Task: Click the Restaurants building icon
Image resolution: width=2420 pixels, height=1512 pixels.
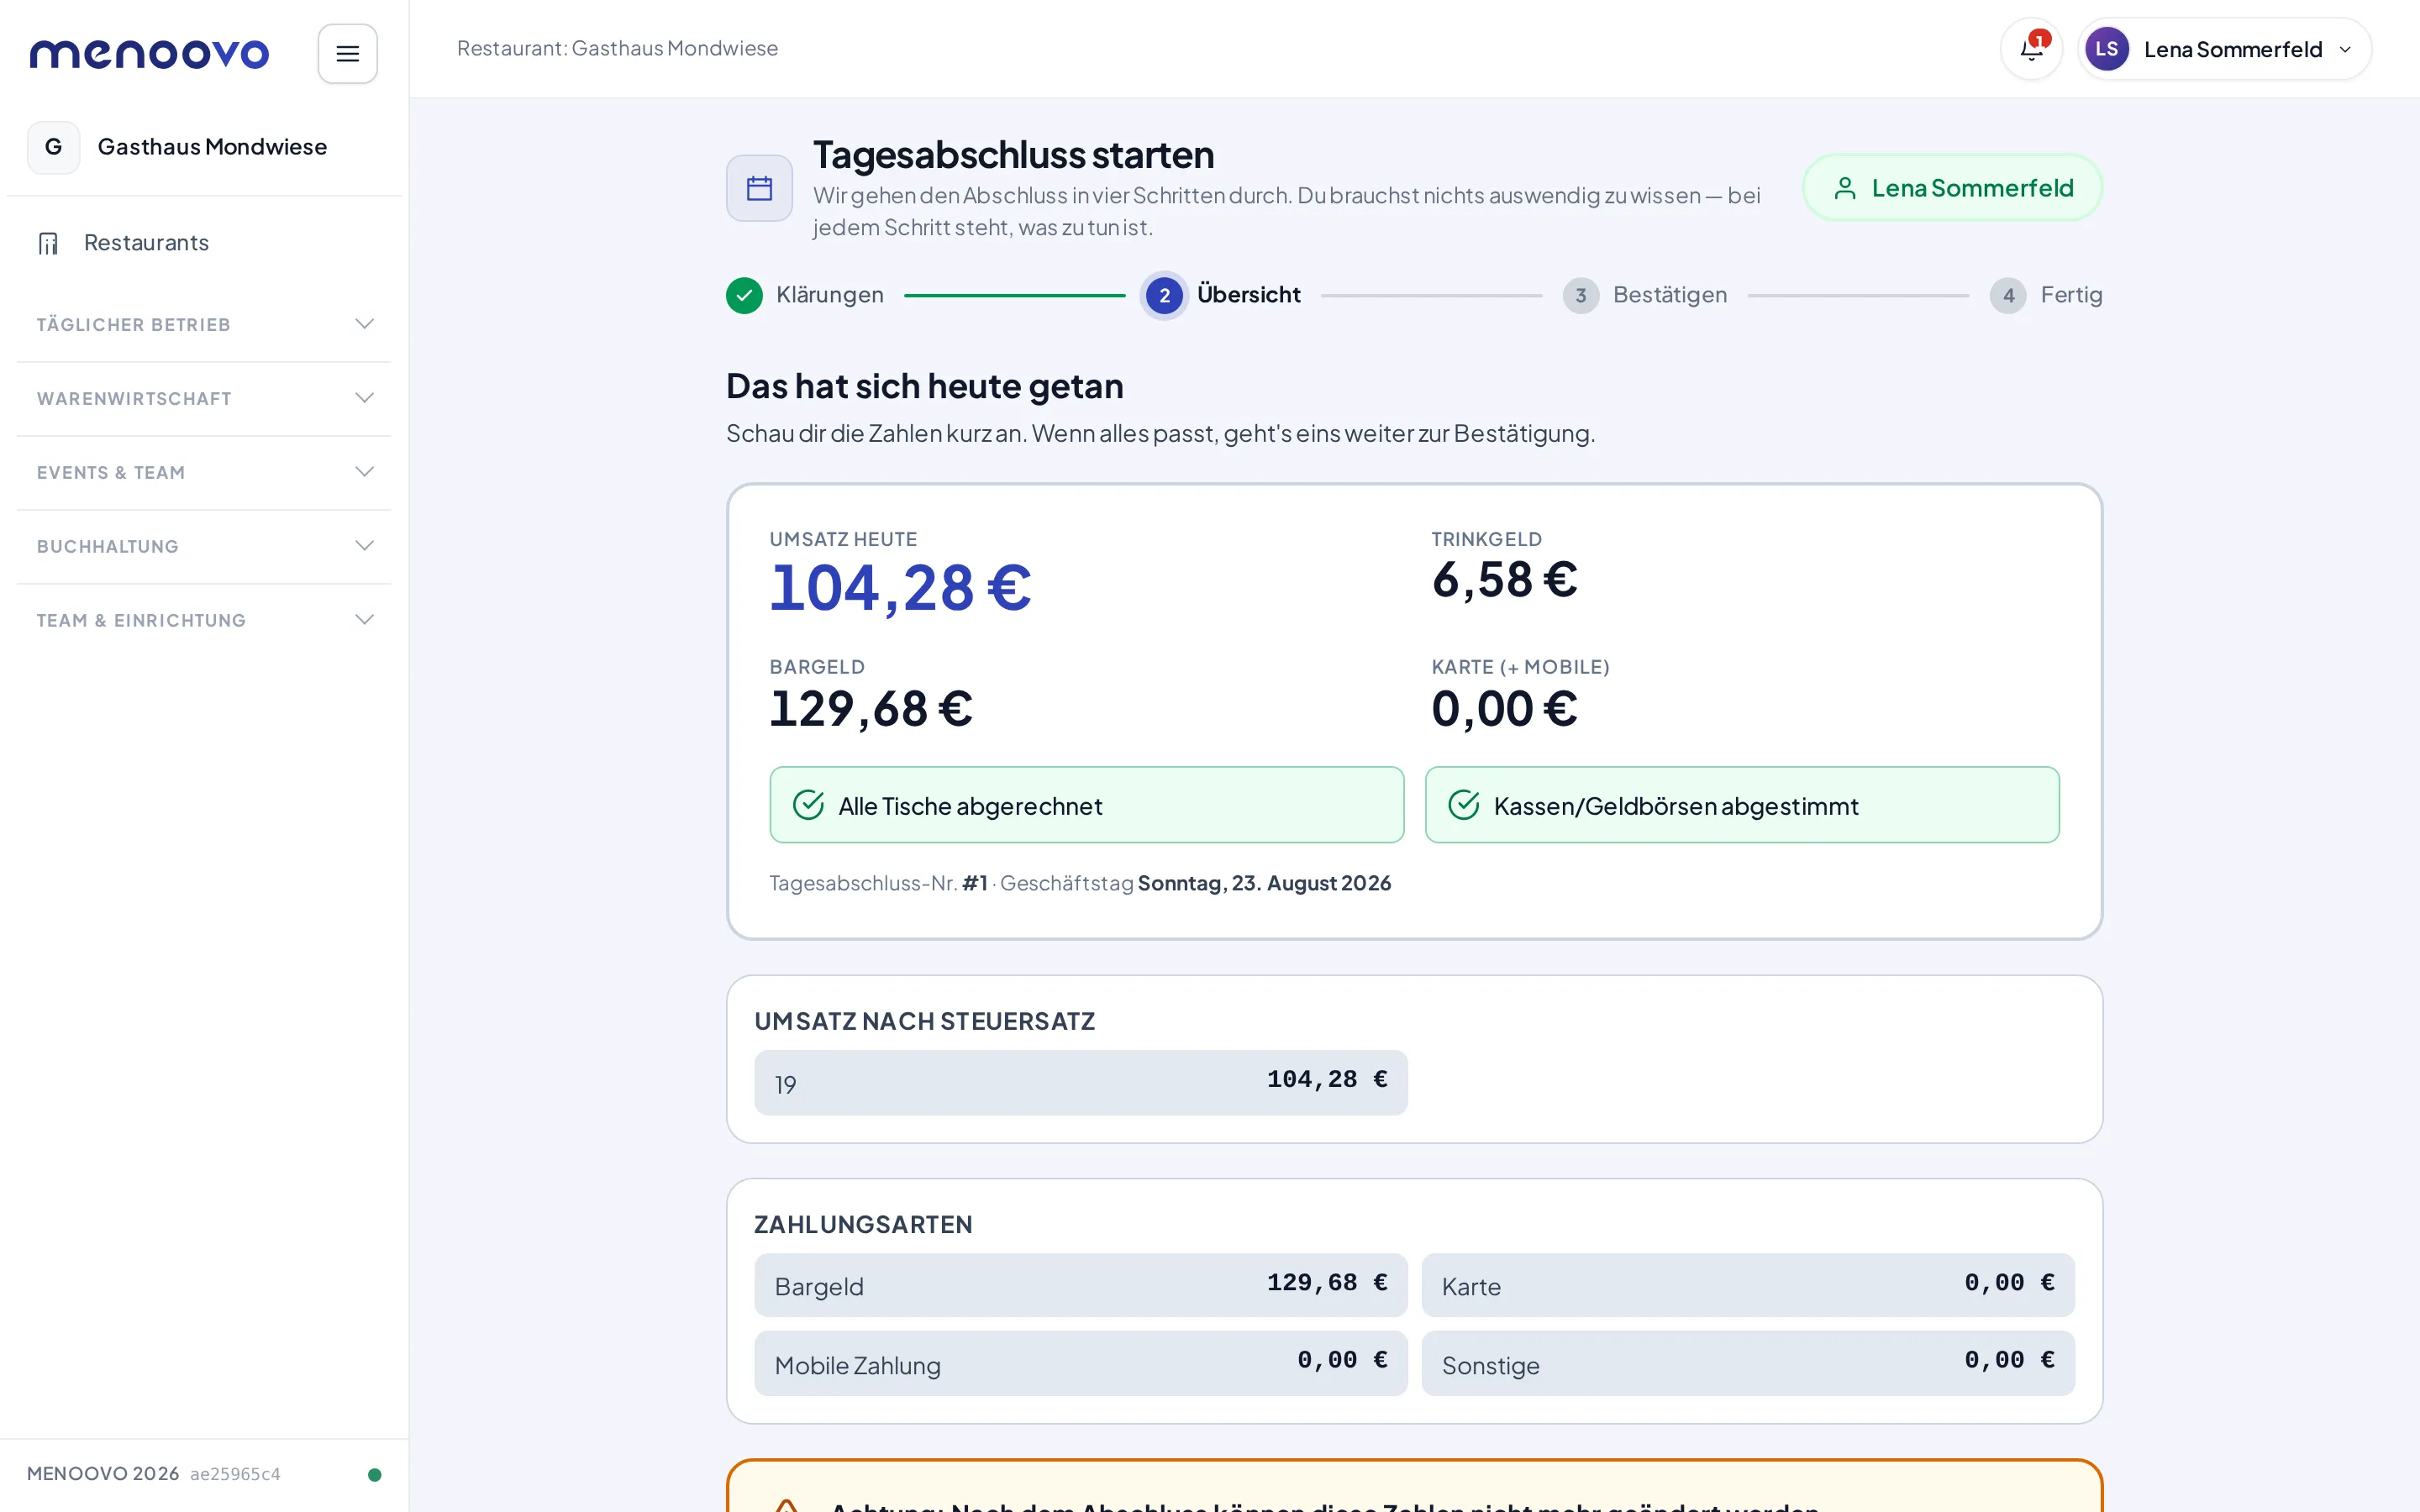Action: tap(48, 243)
